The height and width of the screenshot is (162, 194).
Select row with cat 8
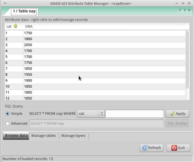[95, 75]
